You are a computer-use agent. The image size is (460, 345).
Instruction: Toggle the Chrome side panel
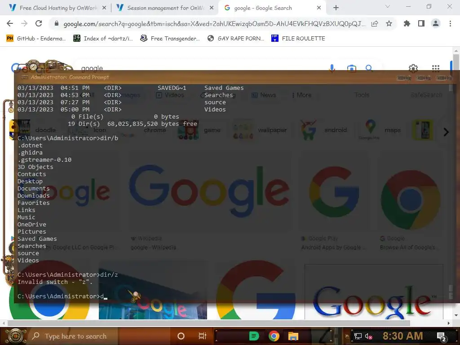click(421, 23)
